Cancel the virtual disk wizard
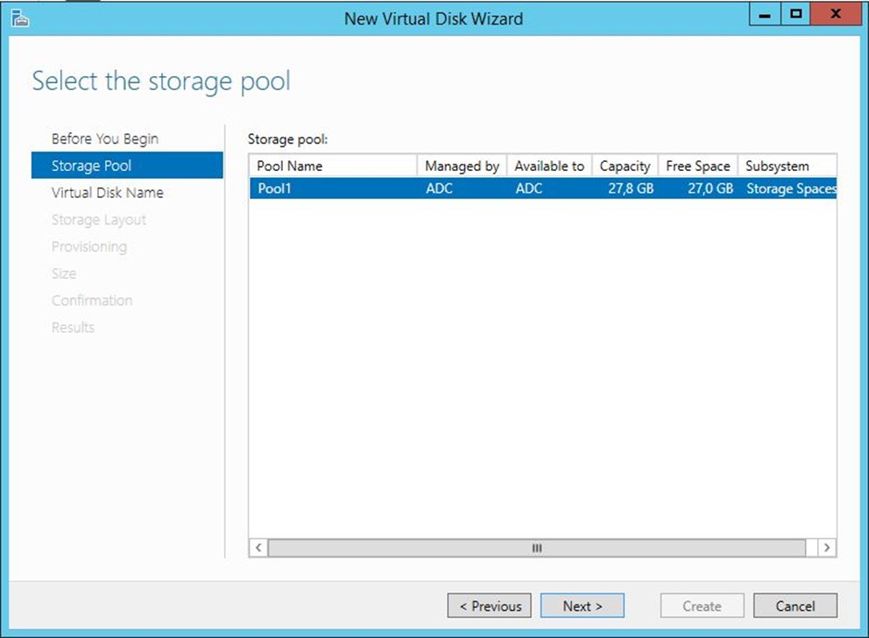This screenshot has height=638, width=869. pyautogui.click(x=795, y=606)
